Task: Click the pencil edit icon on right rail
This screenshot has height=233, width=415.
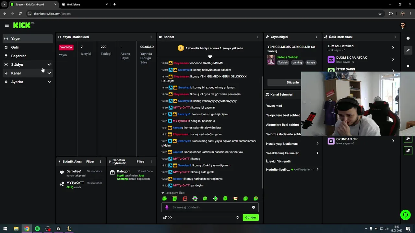Action: (408, 50)
